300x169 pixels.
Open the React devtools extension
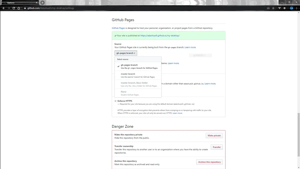pyautogui.click(x=284, y=8)
